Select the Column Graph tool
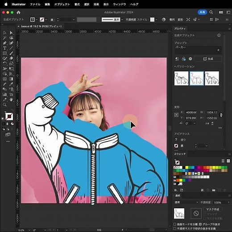 pos(4,94)
